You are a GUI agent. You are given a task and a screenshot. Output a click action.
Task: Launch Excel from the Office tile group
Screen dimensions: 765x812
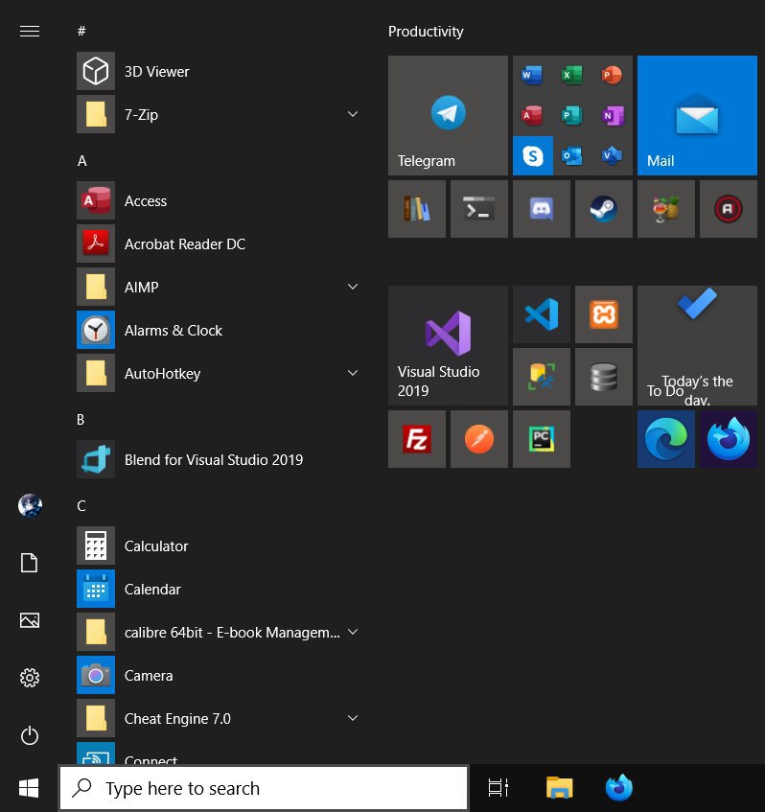click(x=571, y=75)
